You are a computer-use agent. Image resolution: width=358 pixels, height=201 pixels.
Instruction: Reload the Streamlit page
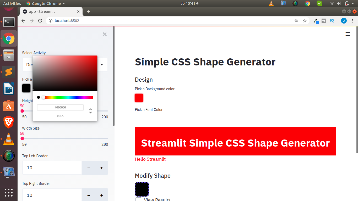pyautogui.click(x=40, y=21)
